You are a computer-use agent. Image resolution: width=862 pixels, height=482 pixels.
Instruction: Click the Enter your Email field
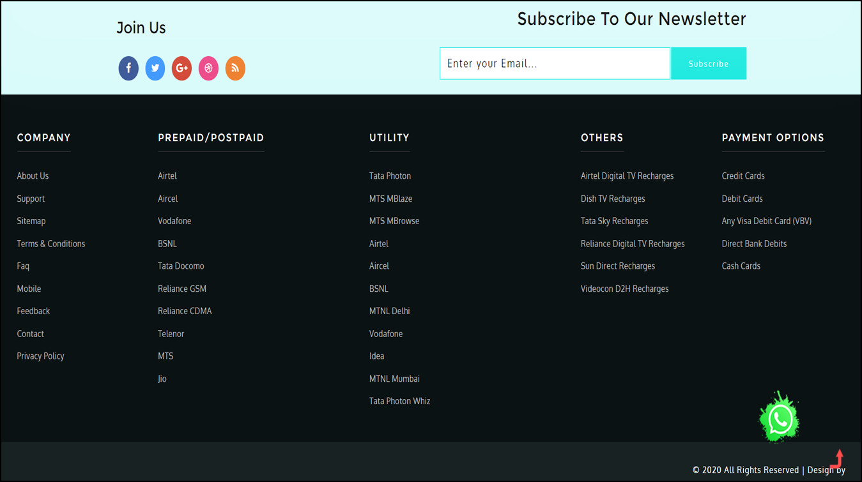click(554, 64)
